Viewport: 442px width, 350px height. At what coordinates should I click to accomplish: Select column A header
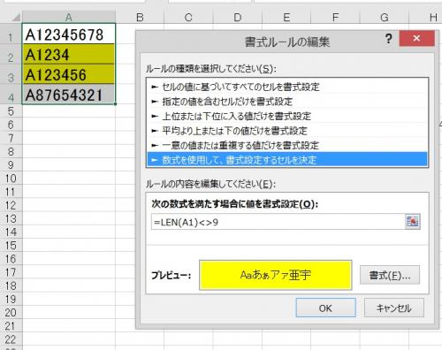click(x=69, y=18)
